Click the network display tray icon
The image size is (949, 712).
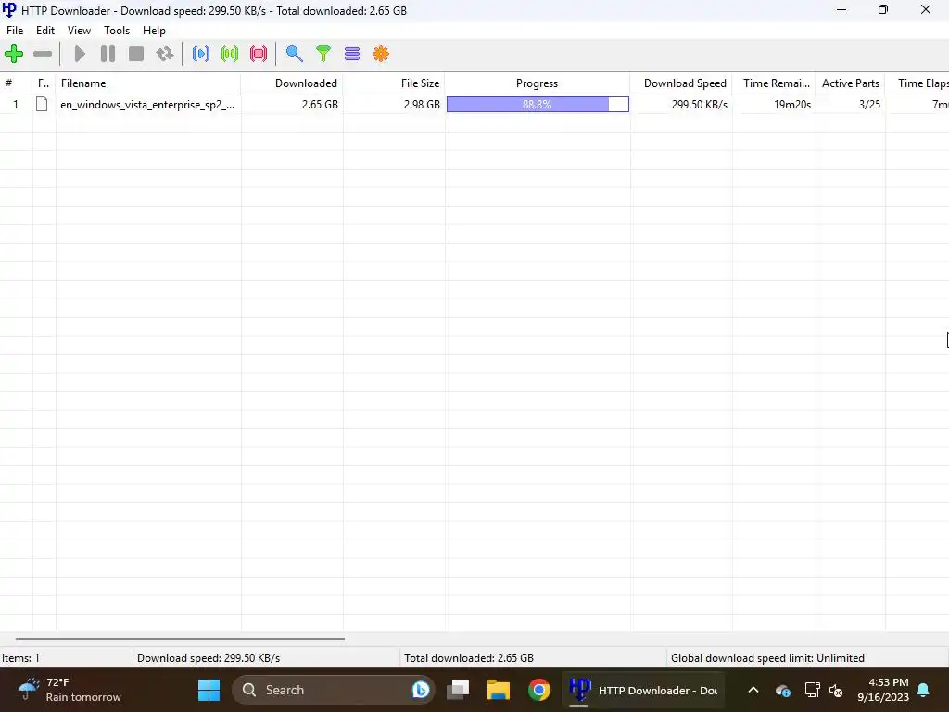pyautogui.click(x=812, y=690)
